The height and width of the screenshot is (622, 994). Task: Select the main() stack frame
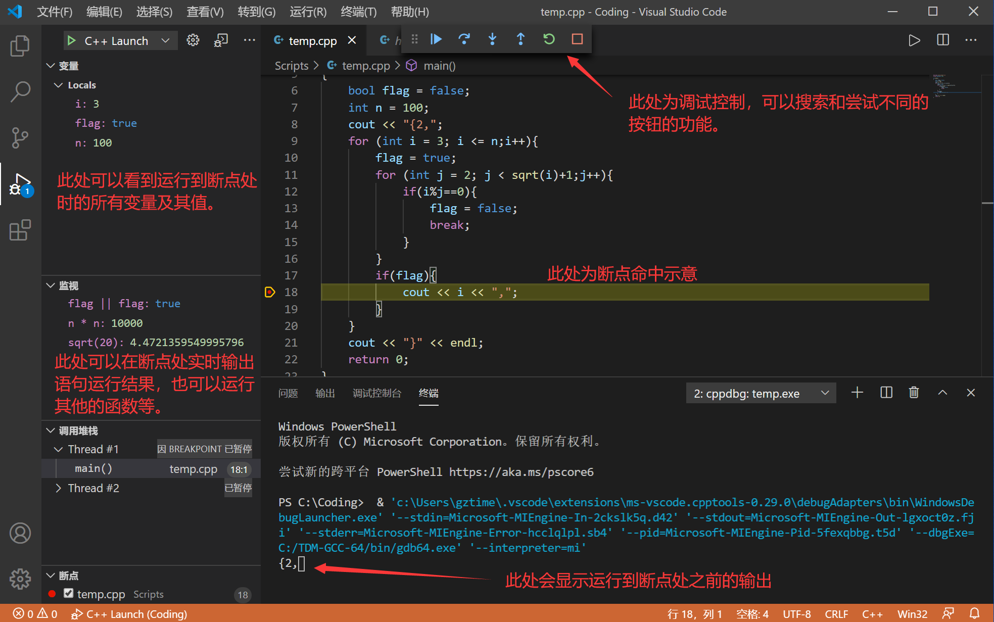pos(93,468)
